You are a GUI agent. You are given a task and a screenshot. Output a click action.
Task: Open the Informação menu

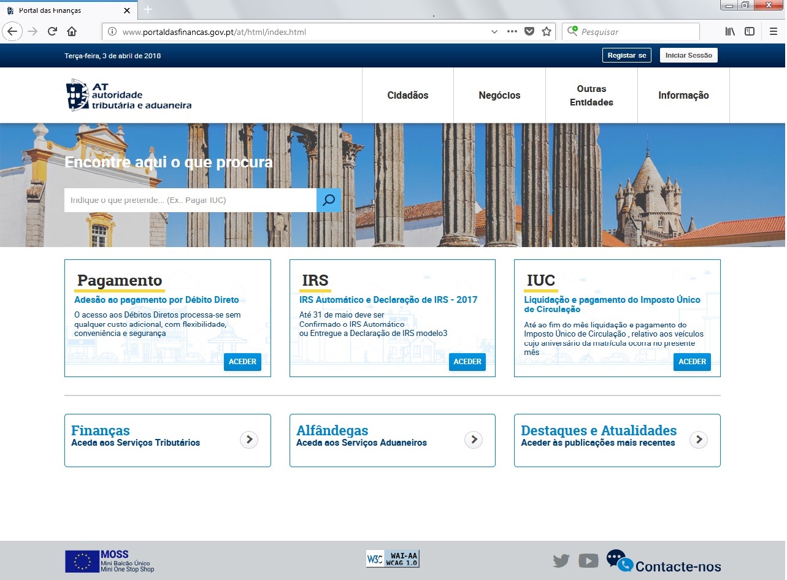click(683, 95)
